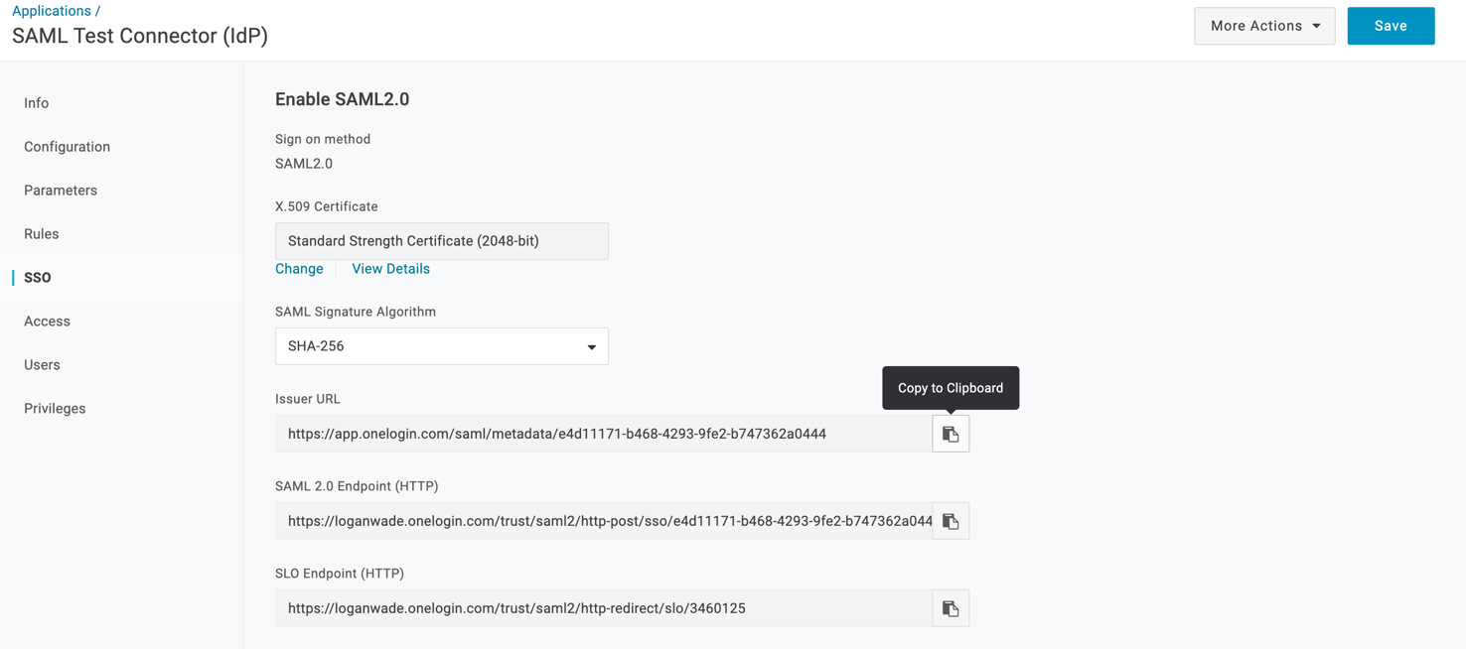Go back via the Applications breadcrumb
Screen dimensions: 1466x649
point(49,10)
